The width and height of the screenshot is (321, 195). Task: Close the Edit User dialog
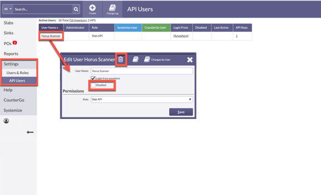click(190, 60)
